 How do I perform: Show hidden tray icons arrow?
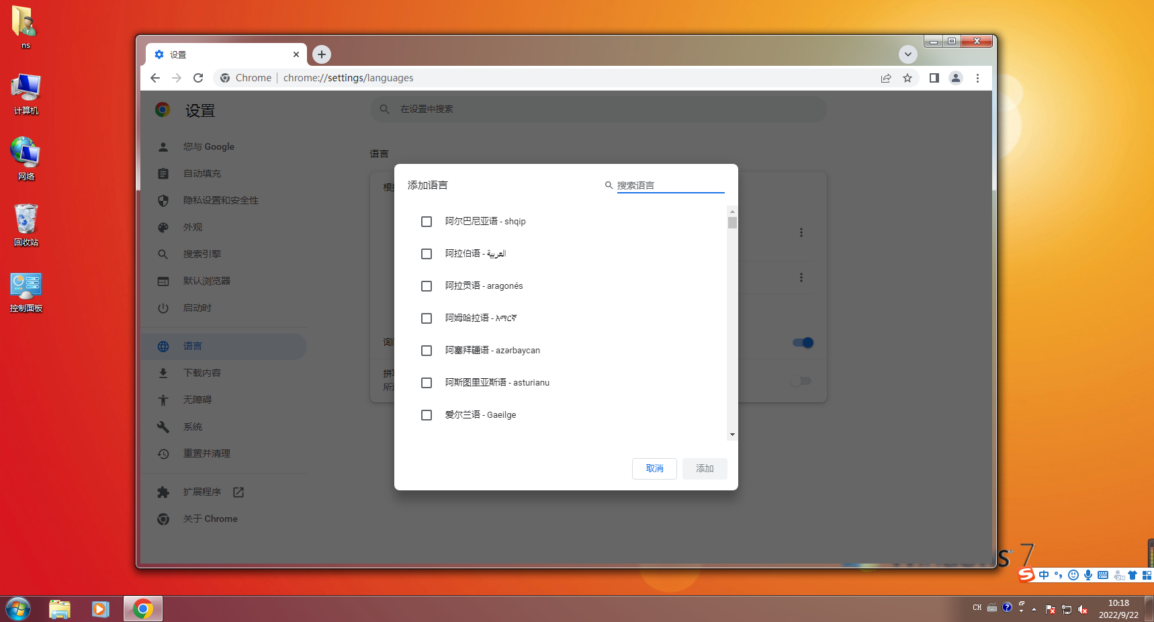[x=1034, y=609]
